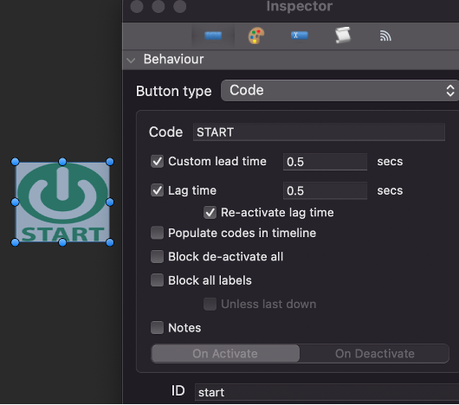Open the broadcast signal tab icon
The image size is (459, 405).
tap(385, 36)
